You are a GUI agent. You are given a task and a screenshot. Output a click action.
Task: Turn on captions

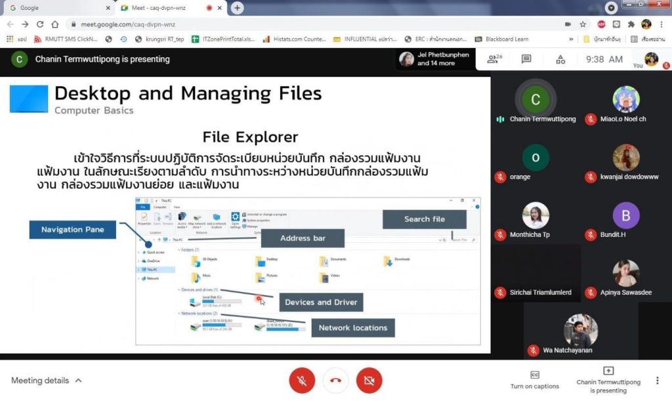click(x=535, y=379)
